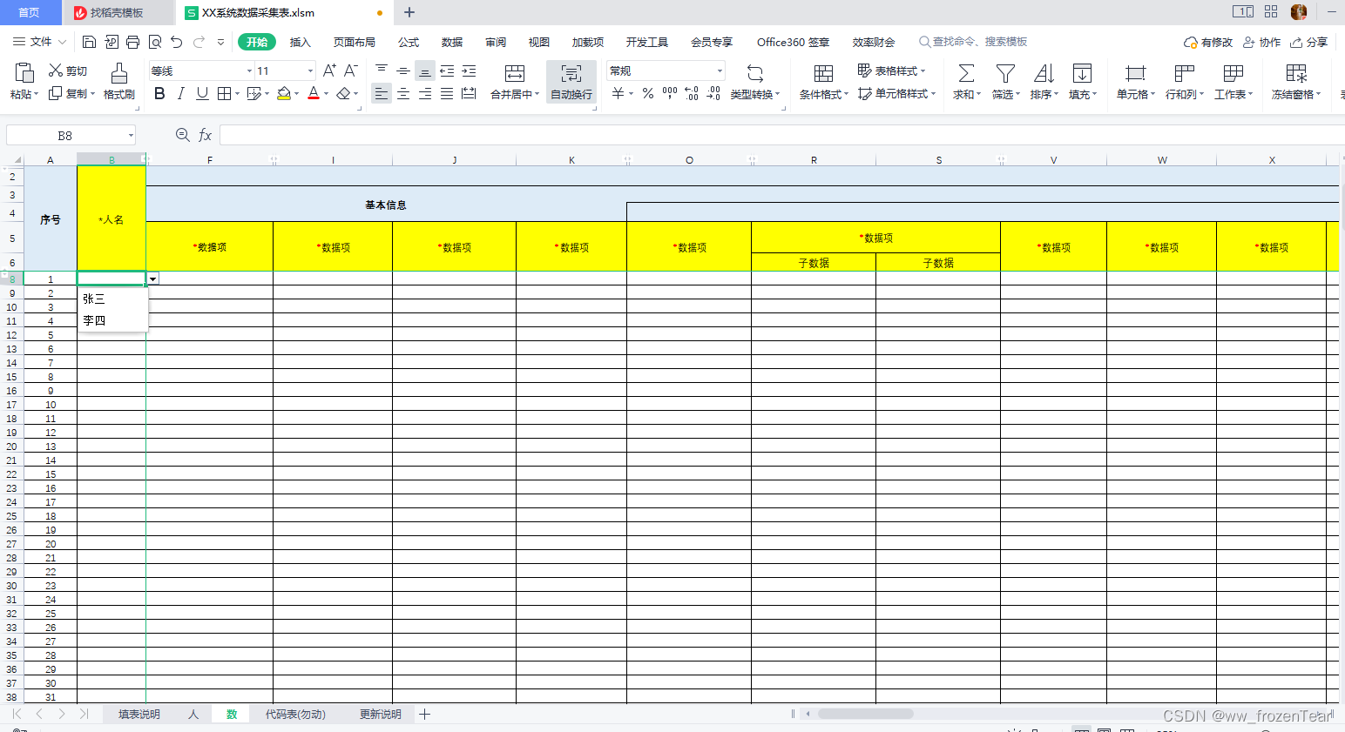Open the 文件 file menu
The image size is (1345, 732).
click(x=39, y=42)
